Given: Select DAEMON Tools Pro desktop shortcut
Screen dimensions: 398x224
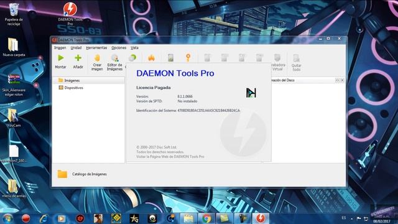Looking at the screenshot, I should pyautogui.click(x=70, y=14).
